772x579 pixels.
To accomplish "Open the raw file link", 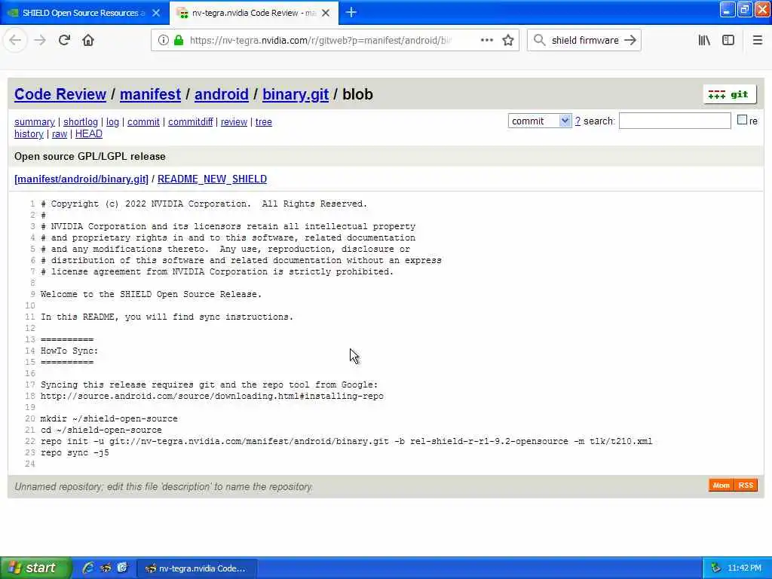I will pyautogui.click(x=60, y=134).
